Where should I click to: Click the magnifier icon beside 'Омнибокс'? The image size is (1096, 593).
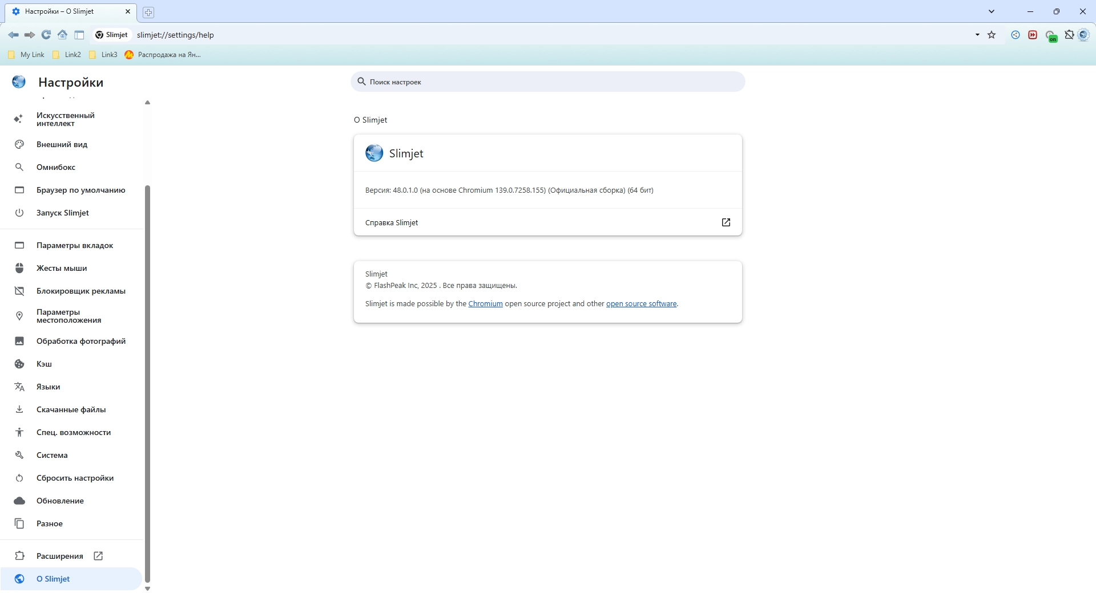point(19,167)
